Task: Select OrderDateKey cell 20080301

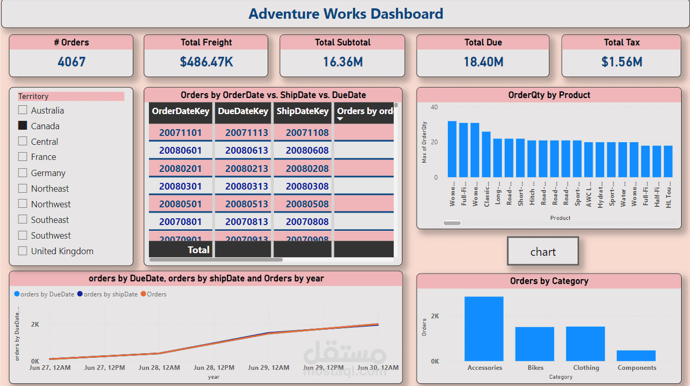Action: point(180,186)
